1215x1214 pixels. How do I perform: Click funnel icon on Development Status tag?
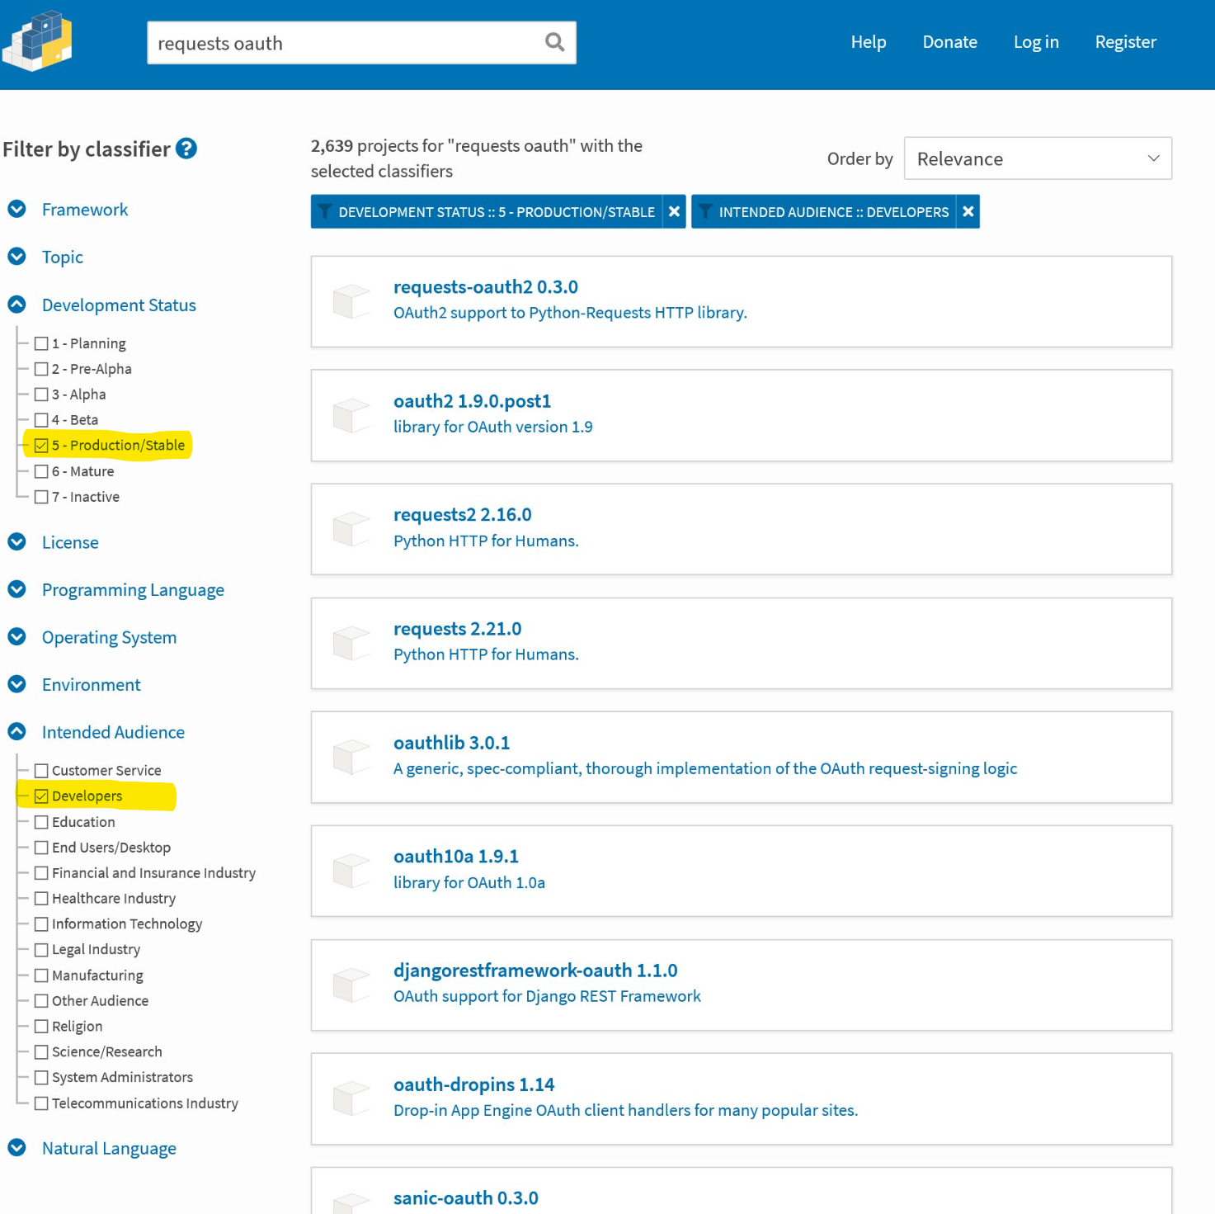pyautogui.click(x=325, y=212)
